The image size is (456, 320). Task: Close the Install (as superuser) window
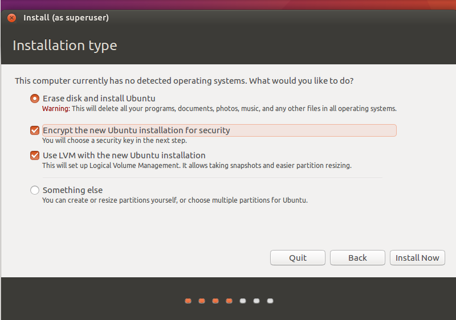(x=11, y=18)
